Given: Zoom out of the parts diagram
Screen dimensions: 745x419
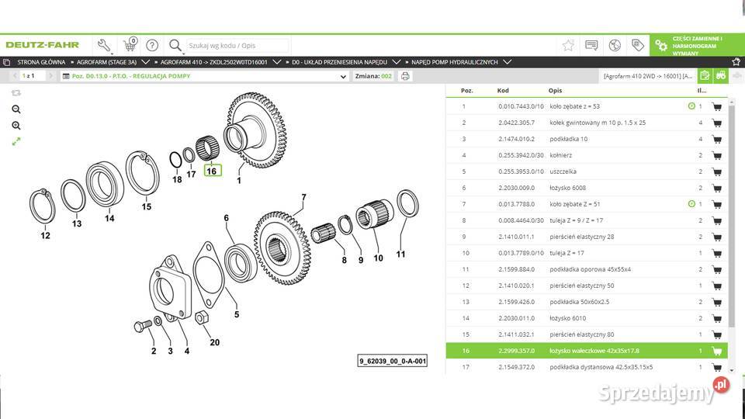Looking at the screenshot, I should click(x=16, y=109).
